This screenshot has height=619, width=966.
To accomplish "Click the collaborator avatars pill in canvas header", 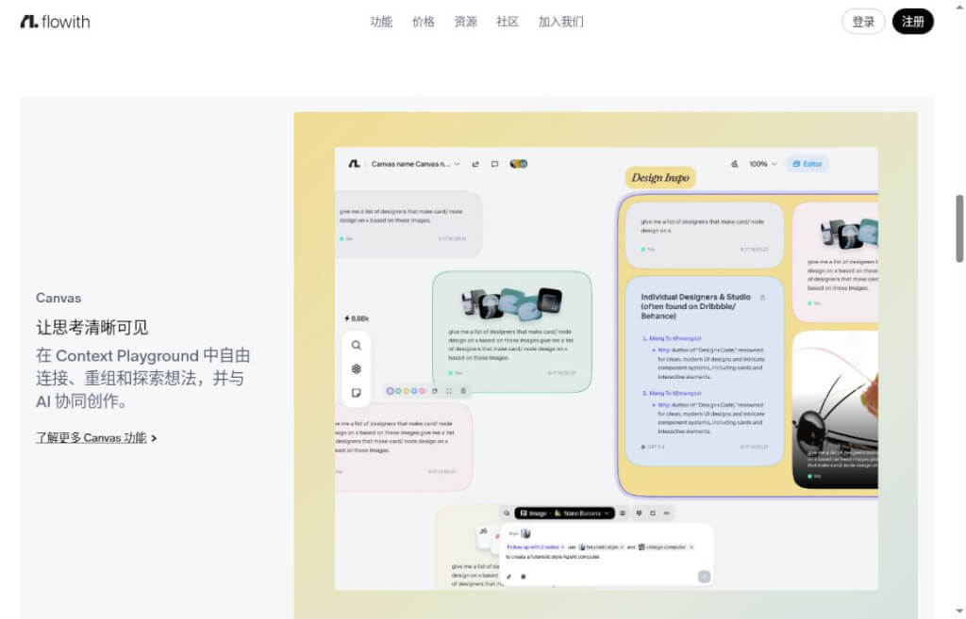I will click(x=518, y=164).
